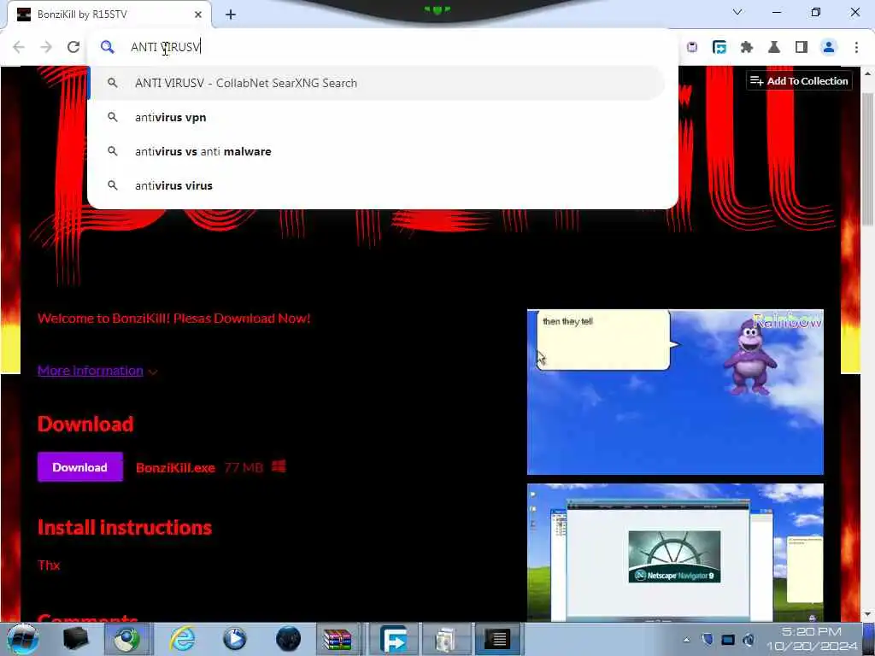The width and height of the screenshot is (875, 656).
Task: Click the purple extension icon in toolbar
Action: (692, 48)
